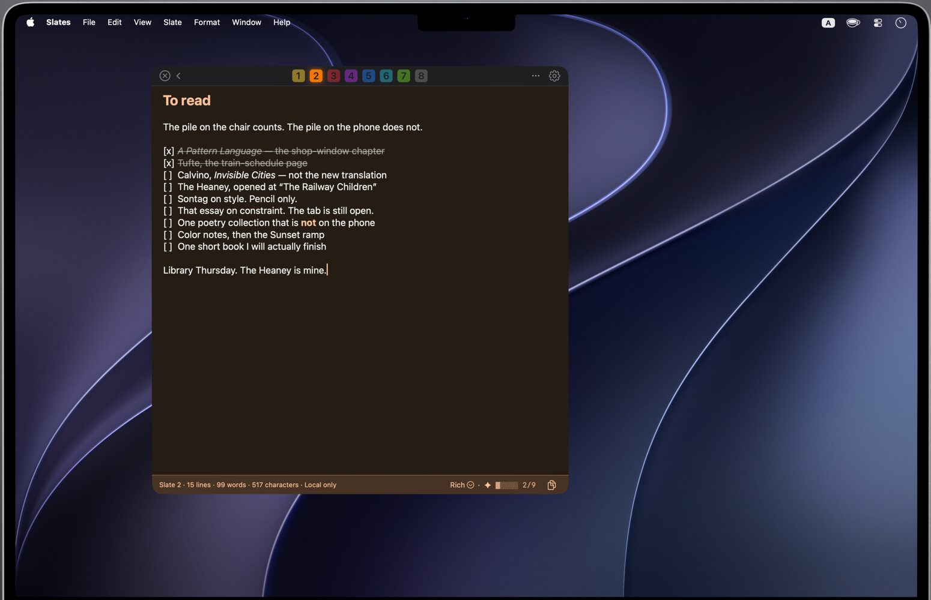Click the "517 characters" count in status bar
The image size is (931, 600).
pos(275,485)
